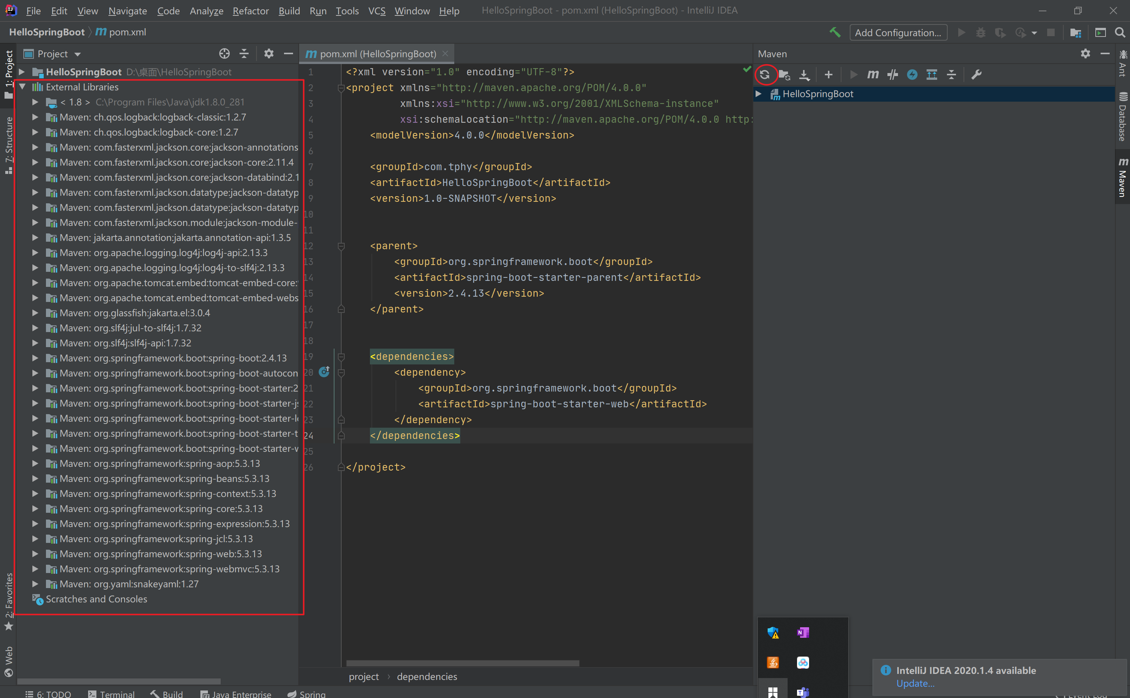Click the editor horizontal scrollbar
Viewport: 1130px width, 698px height.
pos(462,663)
